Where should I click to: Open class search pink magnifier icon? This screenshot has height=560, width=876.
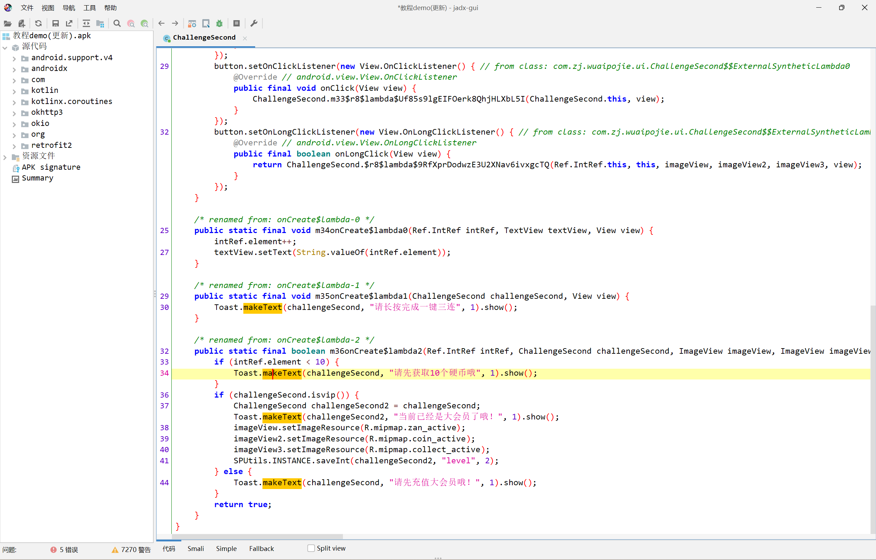coord(131,24)
